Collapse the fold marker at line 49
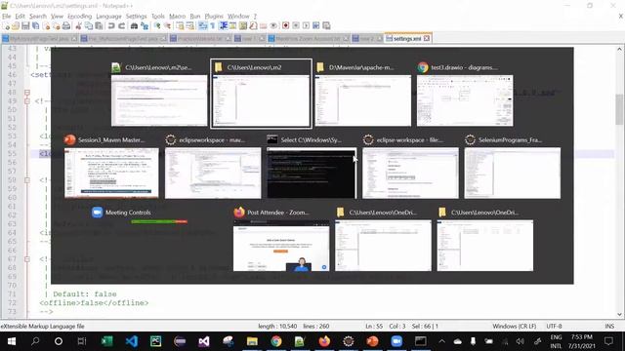The height and width of the screenshot is (351, 625). [27, 101]
